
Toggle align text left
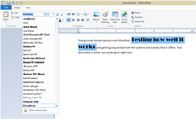tap(69, 20)
